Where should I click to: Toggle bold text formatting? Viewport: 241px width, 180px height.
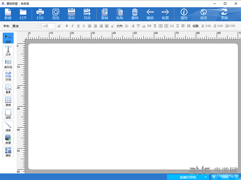(66, 26)
